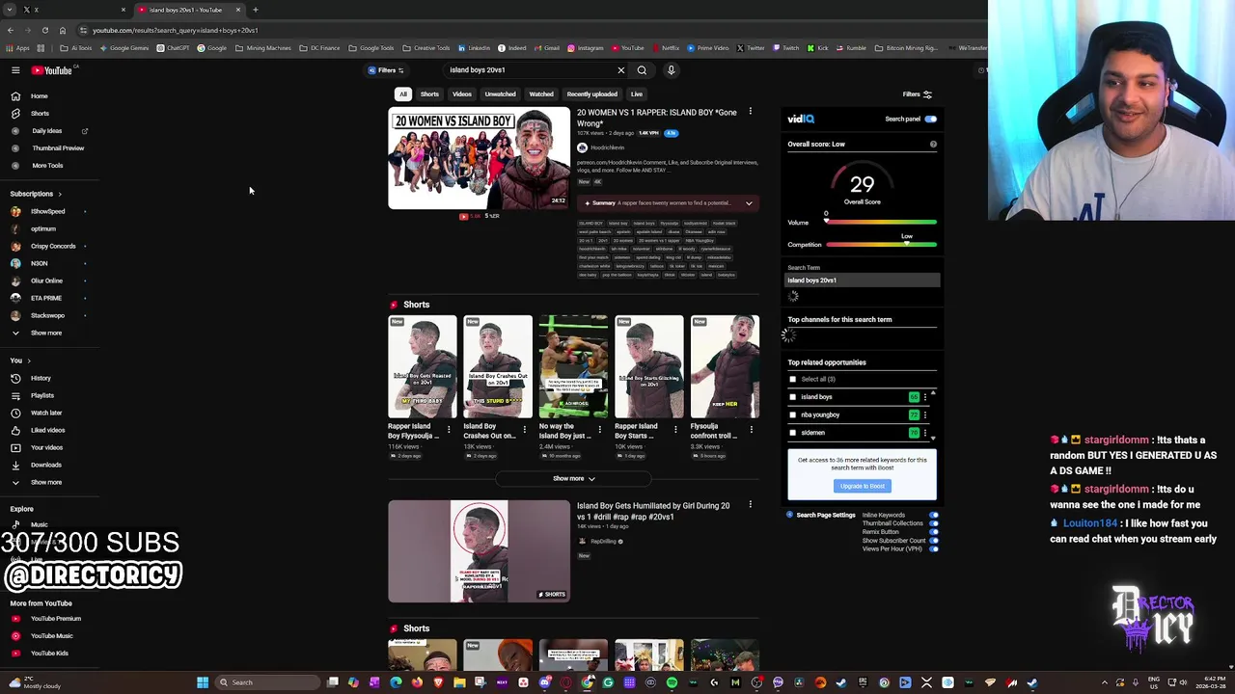Open three-dot menu for Island Boy Gets Humiliated video
1235x694 pixels.
click(x=751, y=505)
